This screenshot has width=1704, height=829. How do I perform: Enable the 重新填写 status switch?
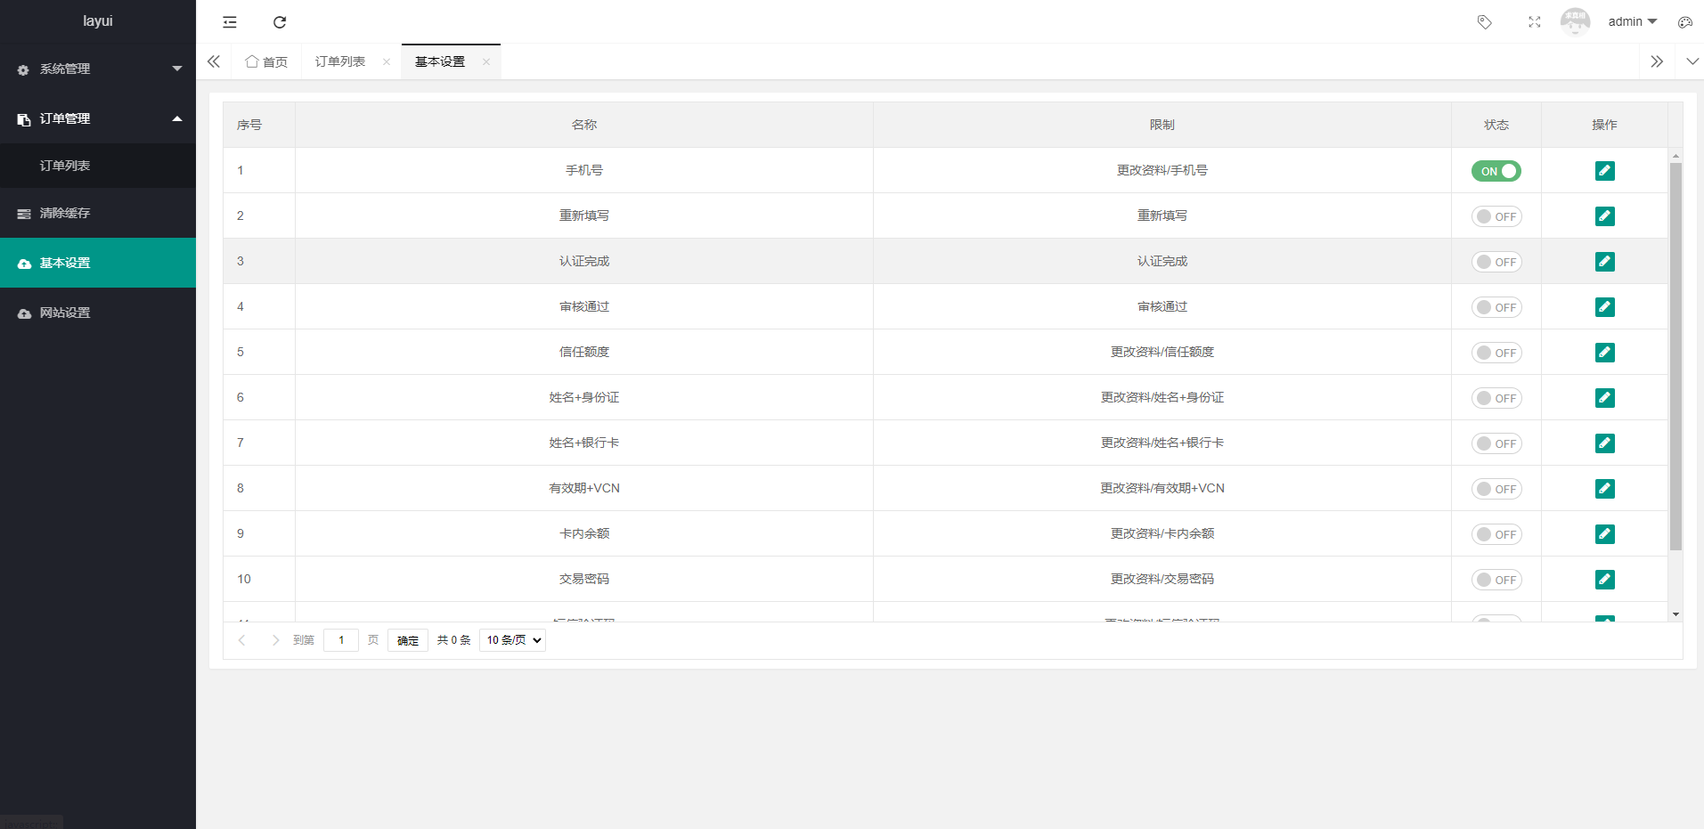(1496, 216)
